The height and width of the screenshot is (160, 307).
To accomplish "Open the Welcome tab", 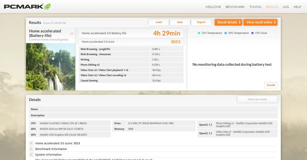I will coord(213,7).
